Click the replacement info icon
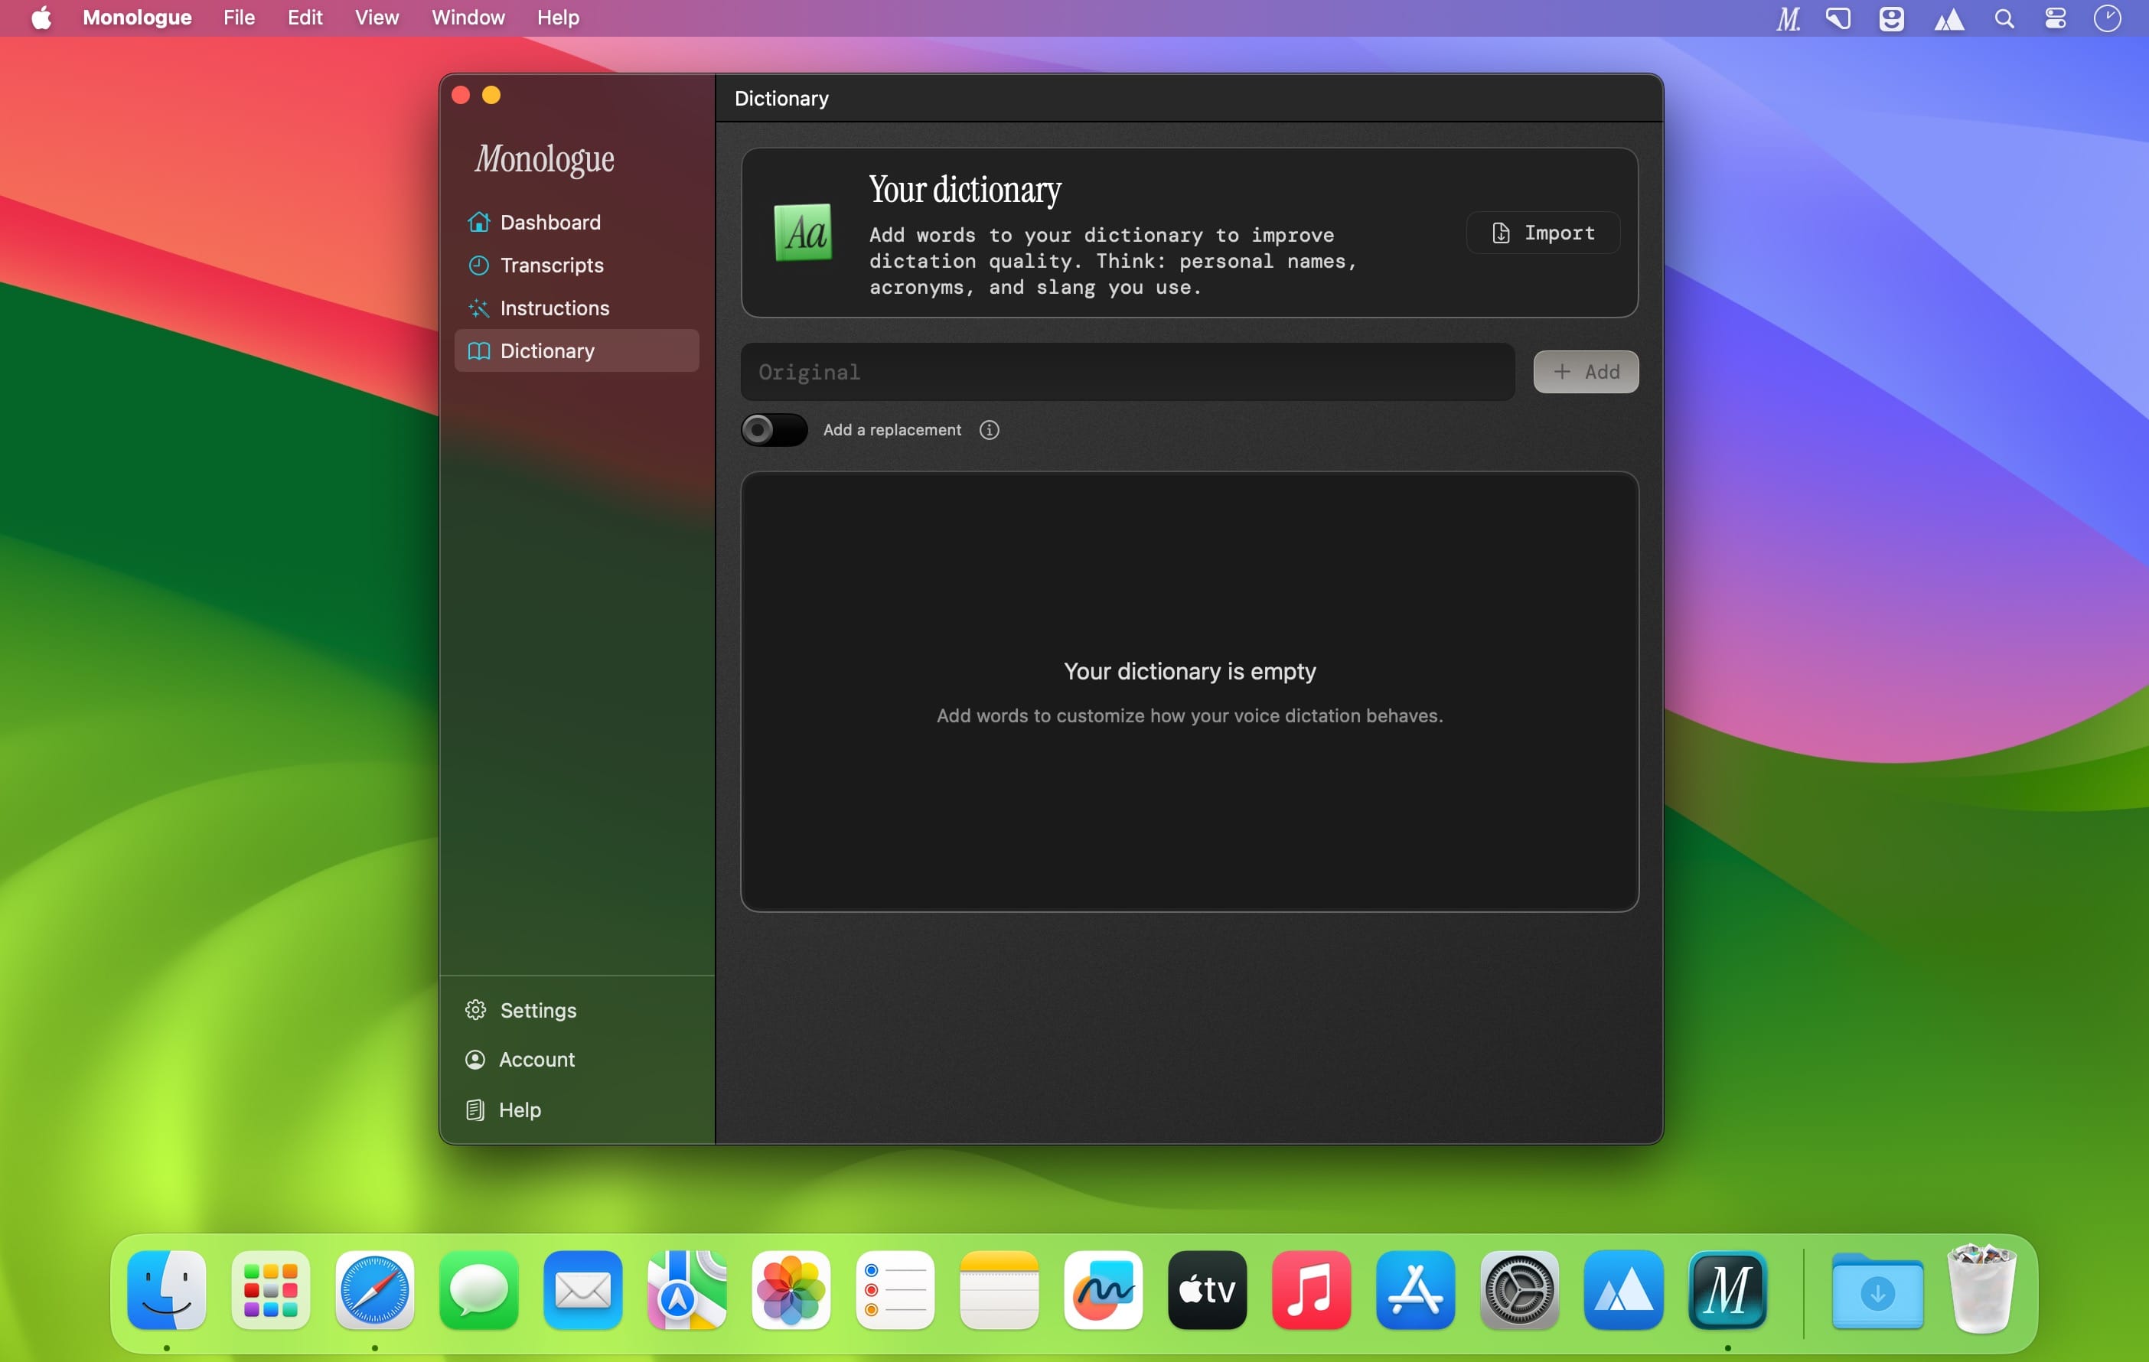Screen dimensions: 2149x1362 click(x=989, y=430)
